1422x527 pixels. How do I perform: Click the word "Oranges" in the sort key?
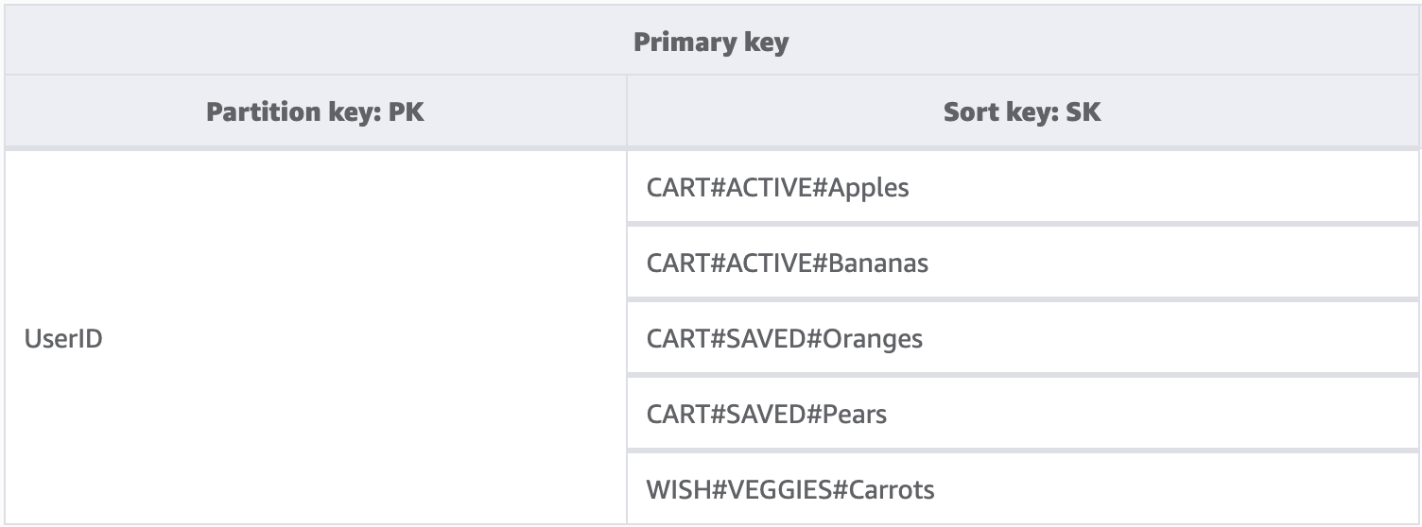[873, 338]
